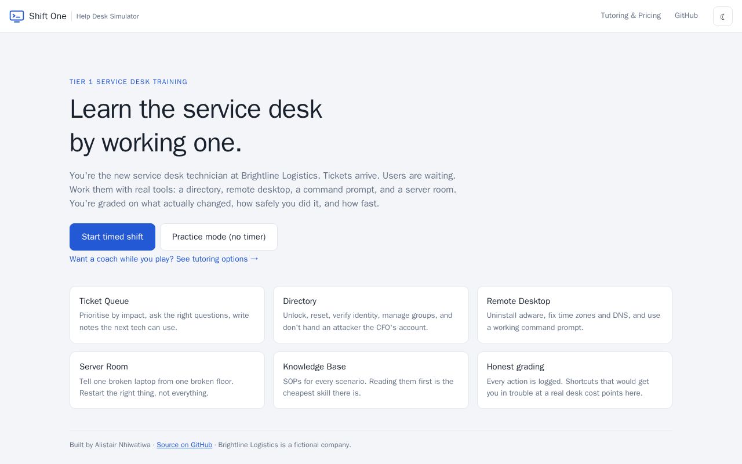Open the Tutoring & Pricing page
The image size is (742, 464).
(x=631, y=16)
